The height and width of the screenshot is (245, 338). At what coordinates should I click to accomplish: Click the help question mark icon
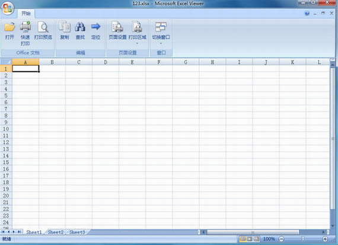[x=307, y=14]
